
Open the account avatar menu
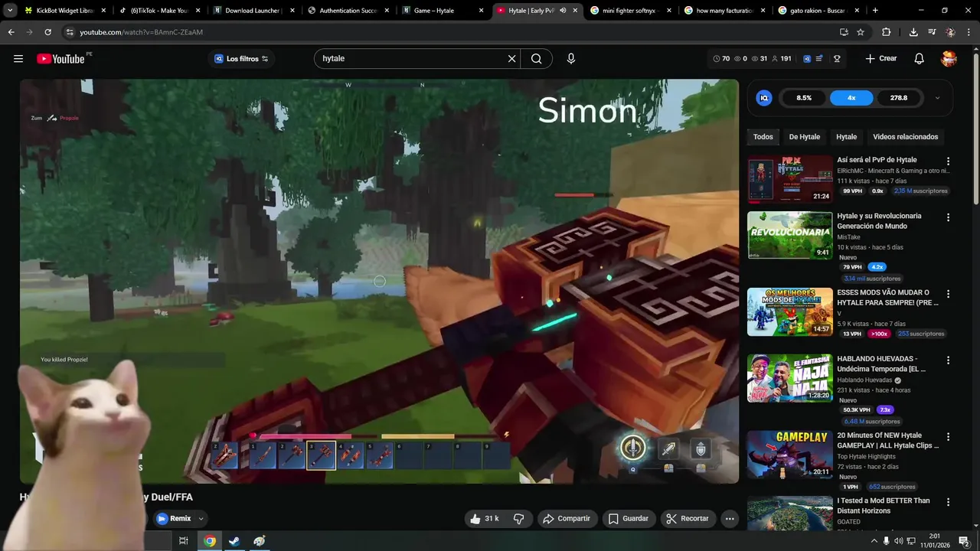coord(949,59)
